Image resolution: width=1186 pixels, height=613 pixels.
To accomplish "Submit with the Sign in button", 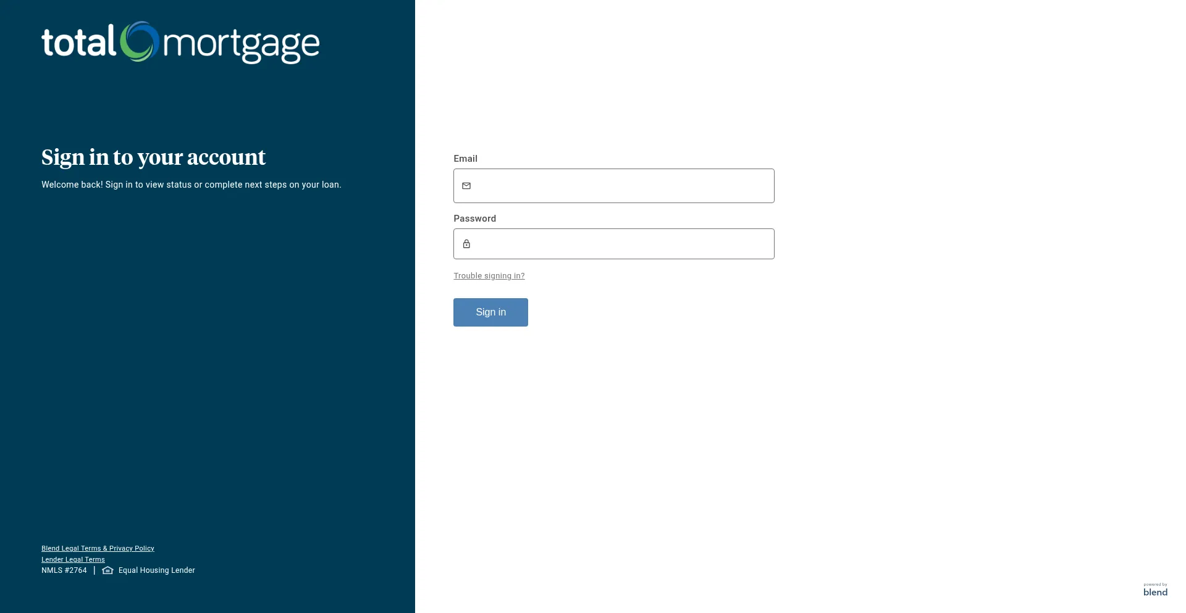I will [490, 312].
